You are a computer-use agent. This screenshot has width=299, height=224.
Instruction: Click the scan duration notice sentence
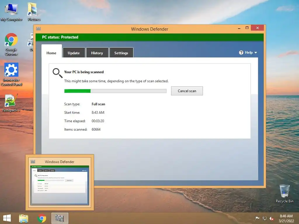116,81
